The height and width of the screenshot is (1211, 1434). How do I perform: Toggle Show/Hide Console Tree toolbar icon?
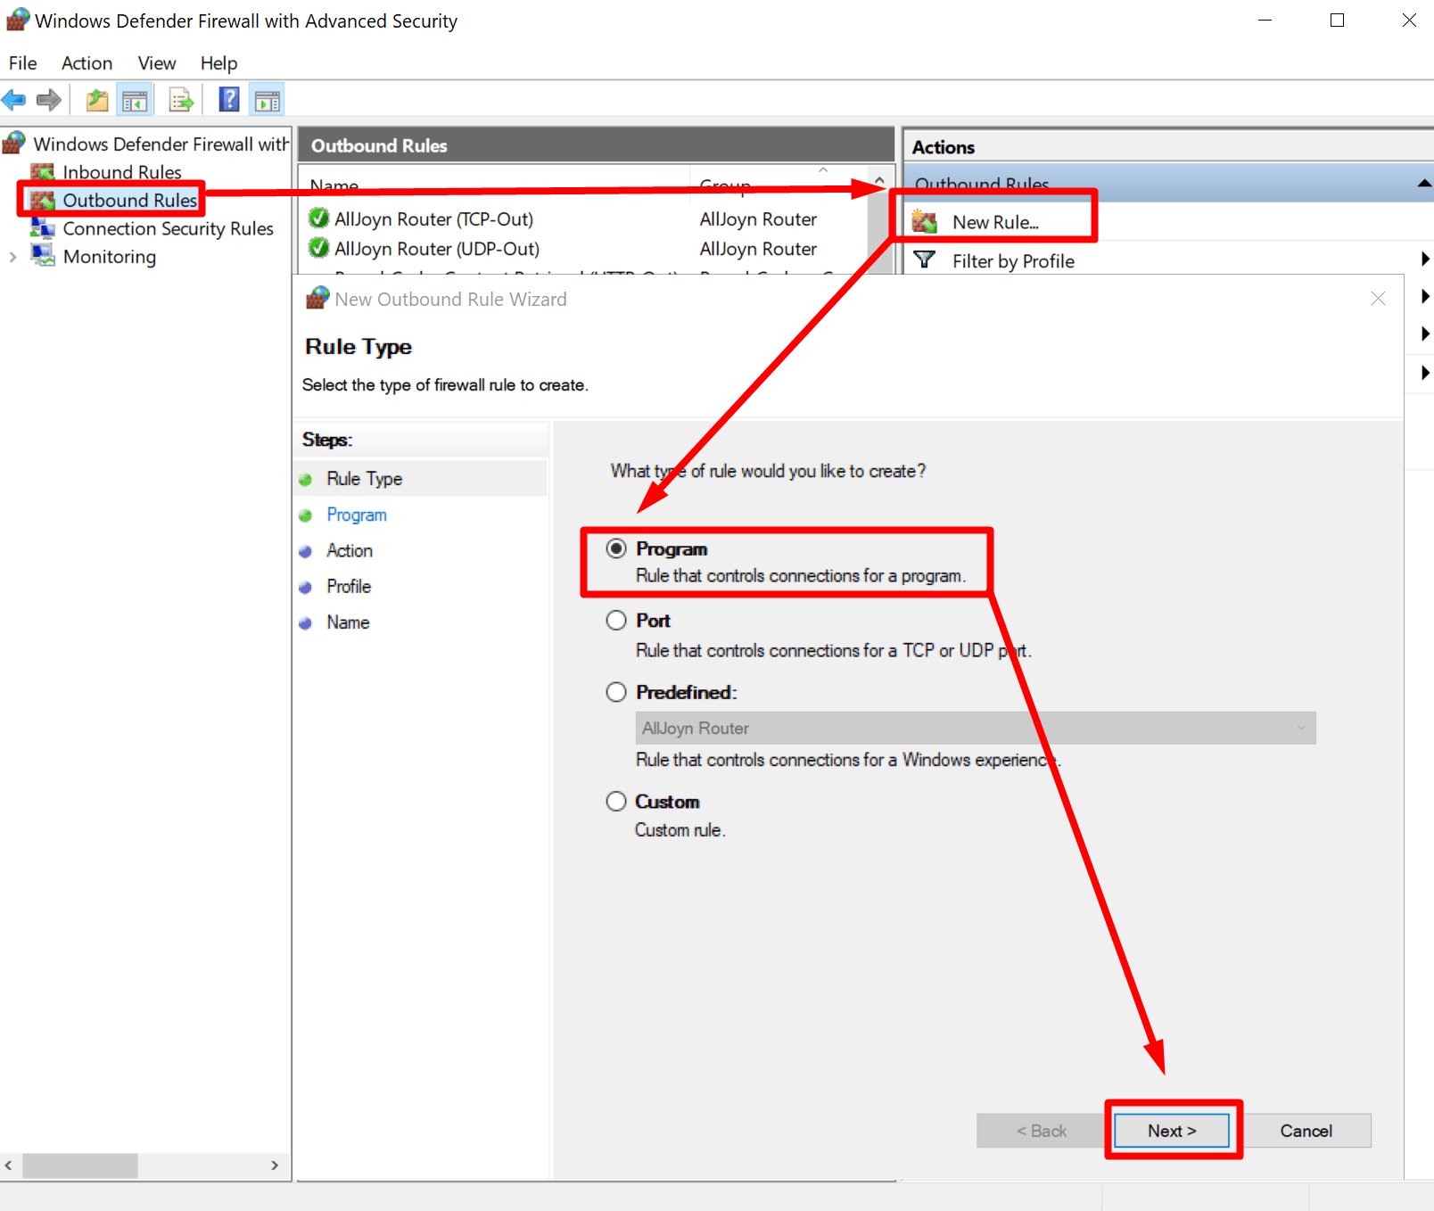pyautogui.click(x=135, y=100)
